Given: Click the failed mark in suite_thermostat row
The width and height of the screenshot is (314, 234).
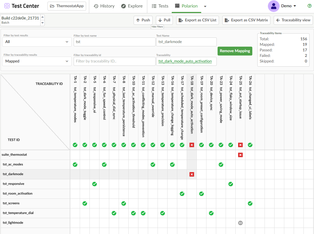Looking at the screenshot, I should 240,155.
